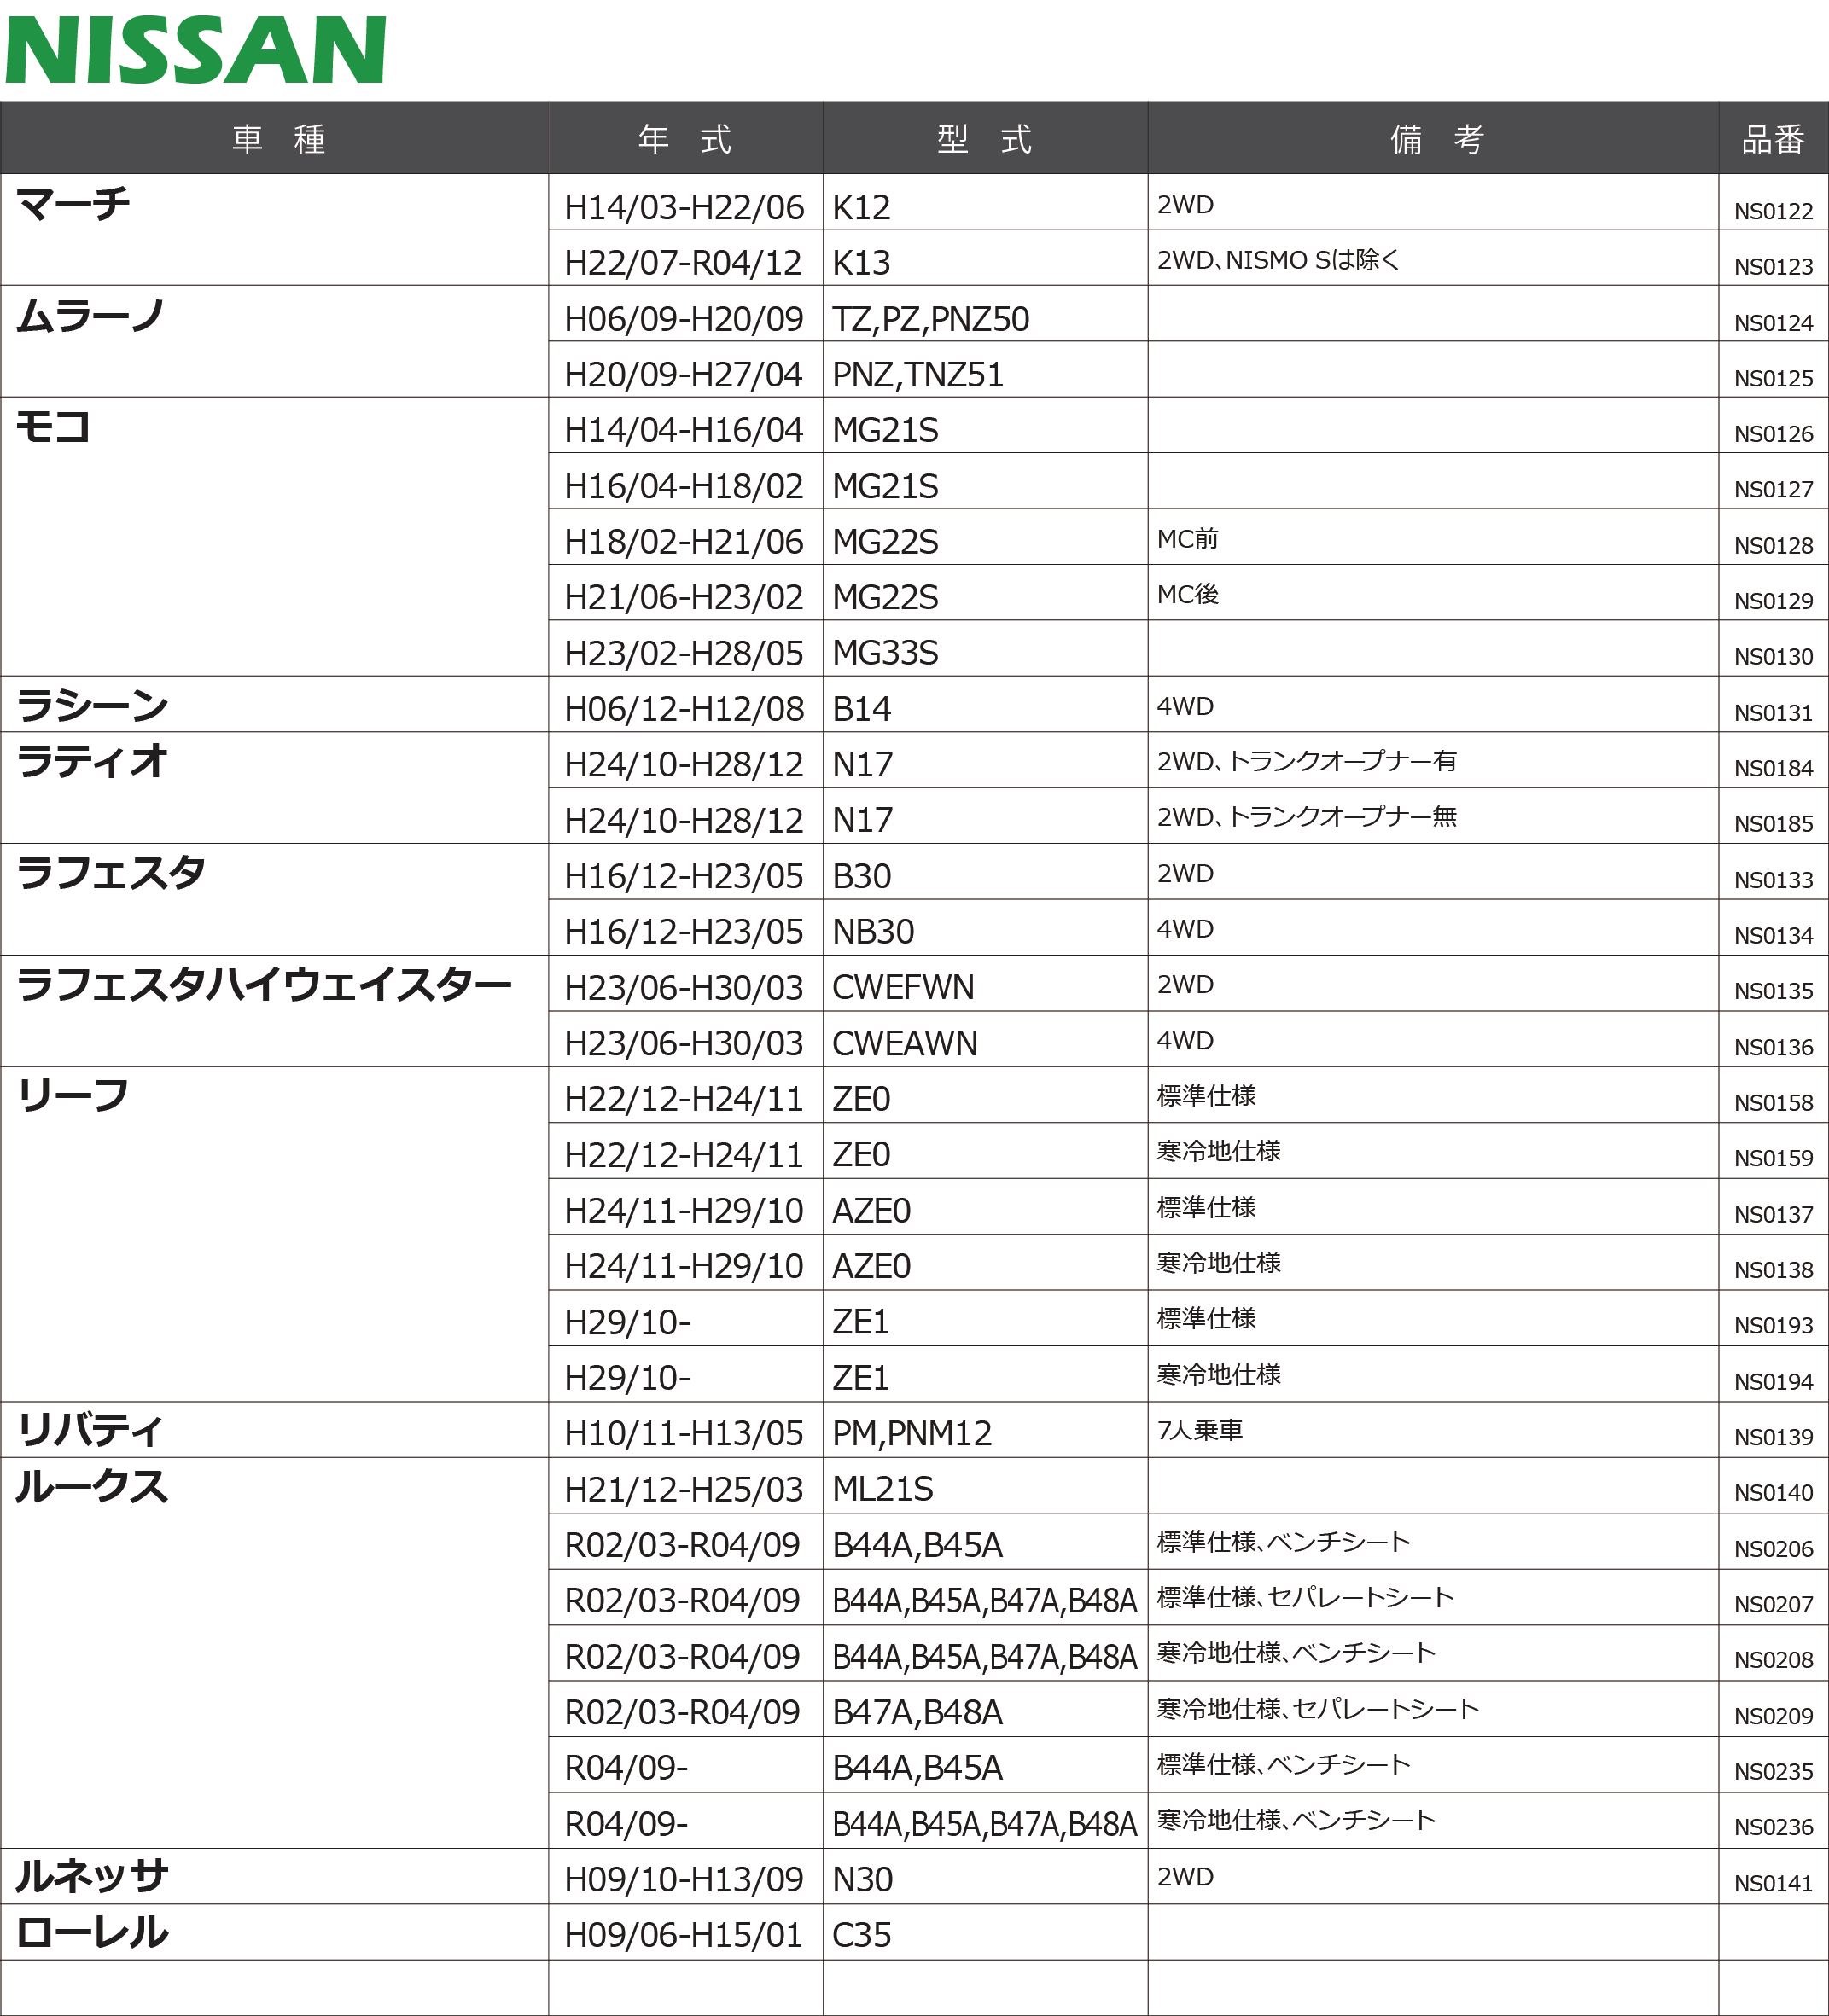The image size is (1829, 2016).
Task: Click the トランクオープナー有 remark cell
Action: click(1307, 762)
